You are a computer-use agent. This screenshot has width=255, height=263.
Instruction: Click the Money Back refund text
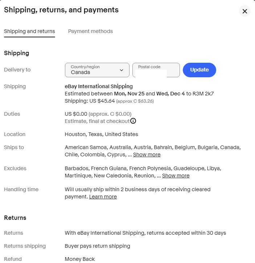tap(80, 259)
